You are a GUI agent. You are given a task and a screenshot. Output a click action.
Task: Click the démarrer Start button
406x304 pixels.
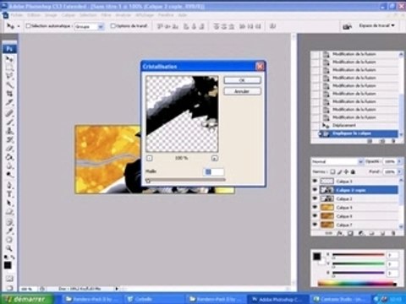click(28, 299)
